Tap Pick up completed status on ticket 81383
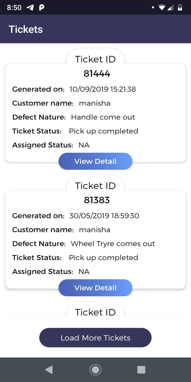 103,258
